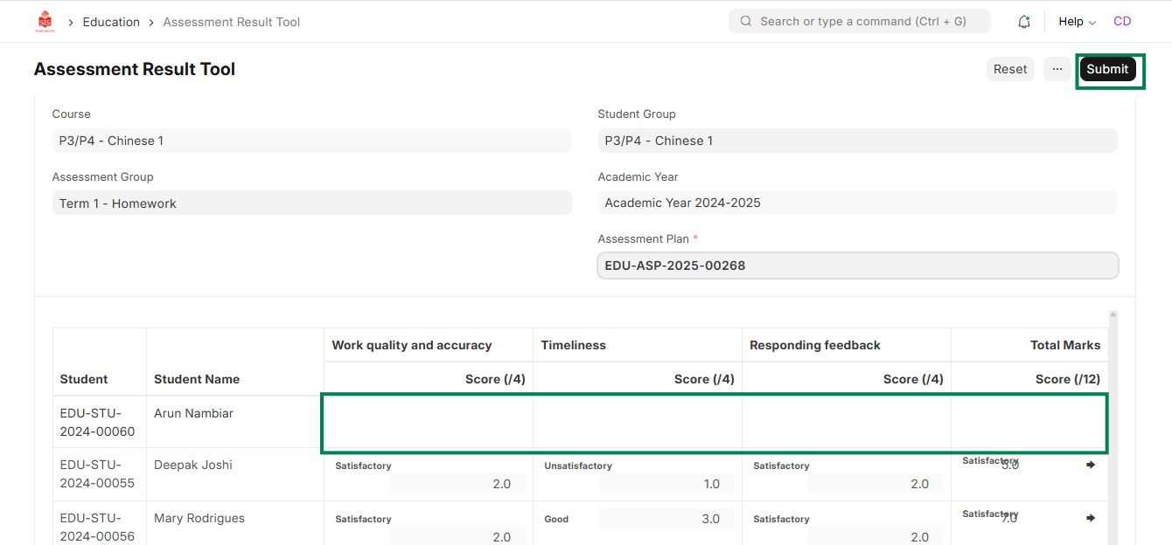Click arrow icon in Mary Rodrigues row
This screenshot has height=545, width=1172.
[1090, 518]
